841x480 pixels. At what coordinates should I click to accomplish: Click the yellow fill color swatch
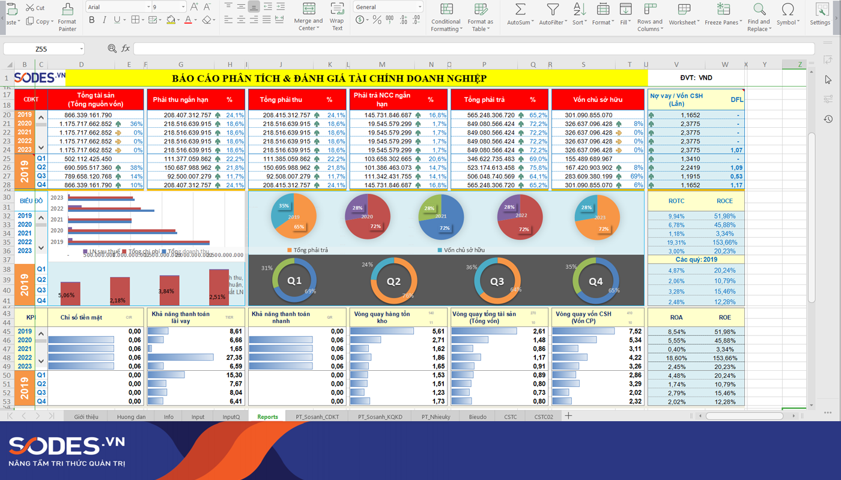click(171, 20)
